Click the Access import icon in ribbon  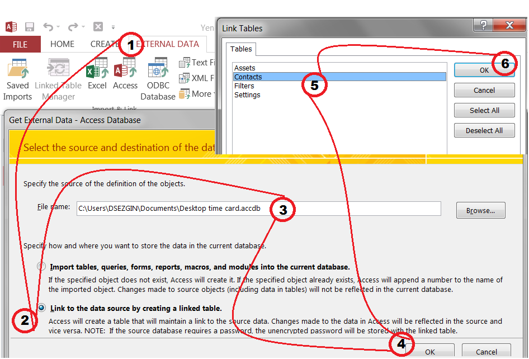(x=125, y=70)
